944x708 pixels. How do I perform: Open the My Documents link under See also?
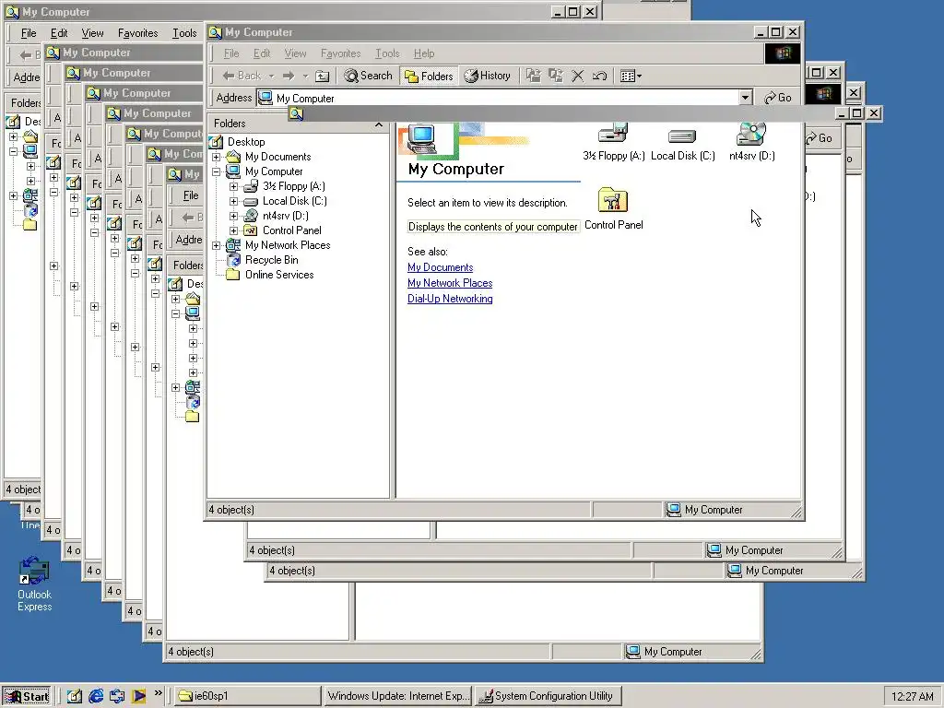[x=440, y=267]
